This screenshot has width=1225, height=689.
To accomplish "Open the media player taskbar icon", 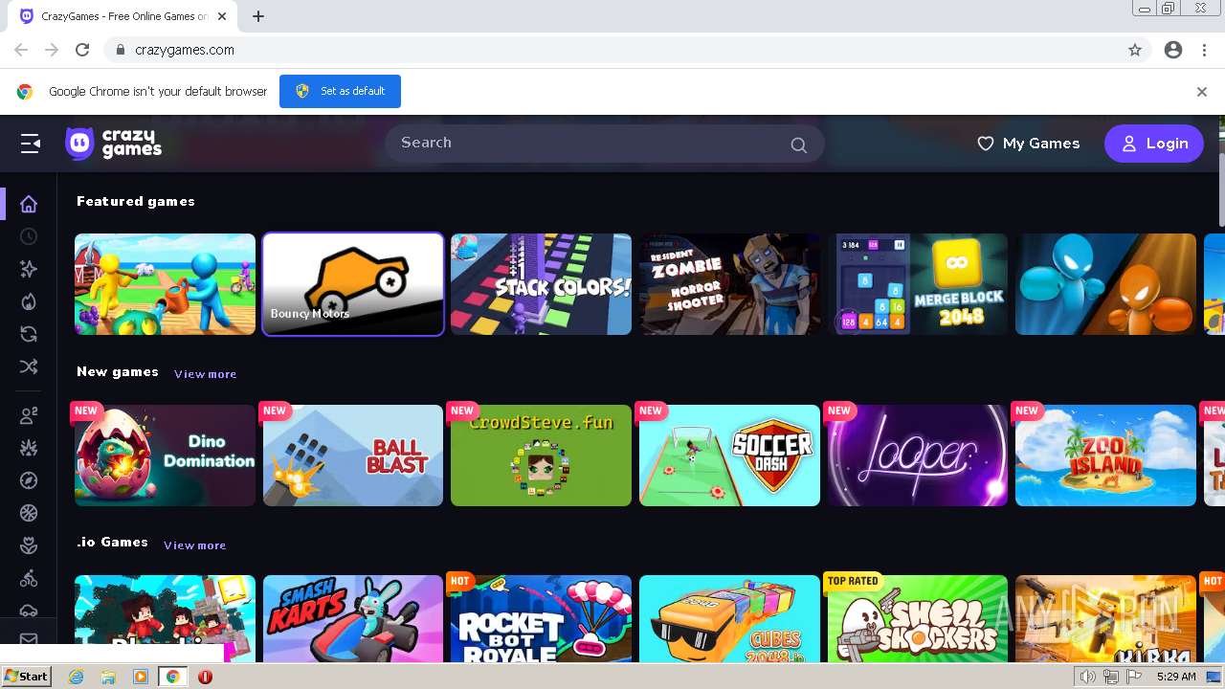I will tap(141, 677).
